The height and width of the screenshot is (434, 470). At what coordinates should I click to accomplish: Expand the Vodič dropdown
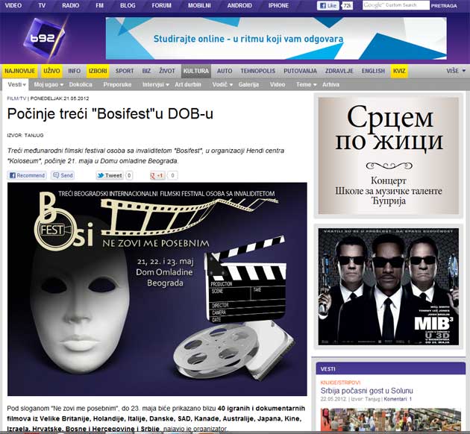pos(222,84)
